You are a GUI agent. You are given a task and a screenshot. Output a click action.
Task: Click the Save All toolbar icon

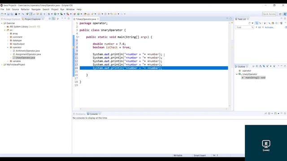12,14
